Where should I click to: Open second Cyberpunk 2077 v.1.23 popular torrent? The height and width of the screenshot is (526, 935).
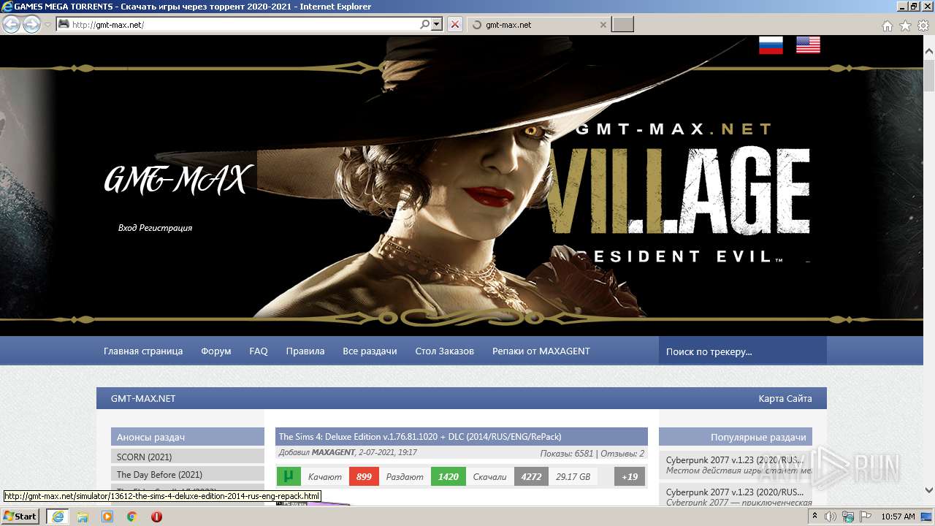point(735,492)
